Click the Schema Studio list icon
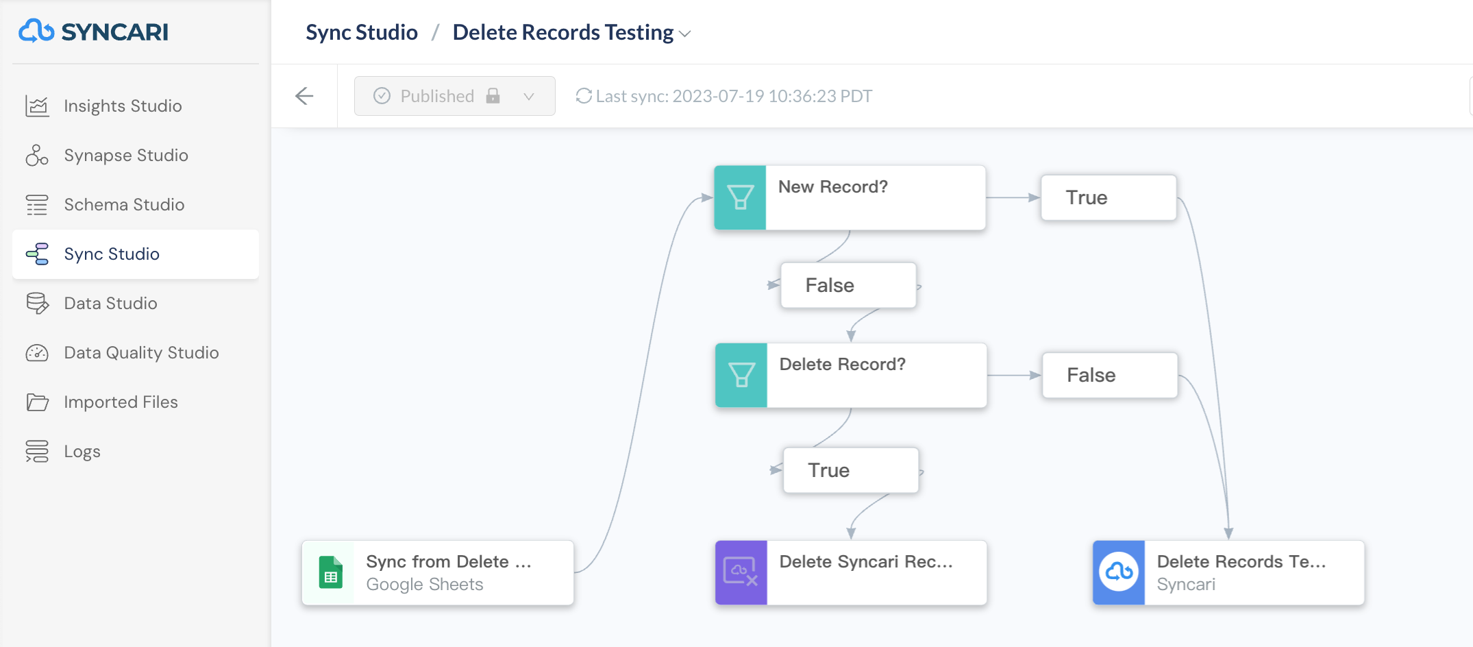Image resolution: width=1473 pixels, height=647 pixels. [37, 204]
